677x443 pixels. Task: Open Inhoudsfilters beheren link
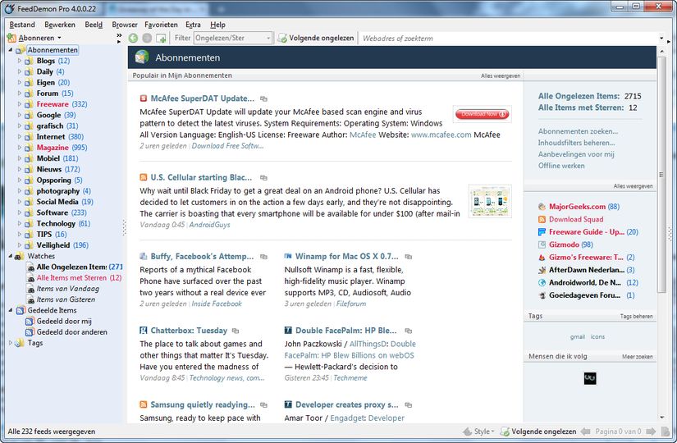(576, 143)
